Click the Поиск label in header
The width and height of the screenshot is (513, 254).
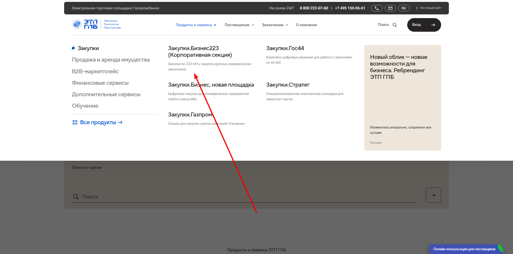click(x=383, y=25)
